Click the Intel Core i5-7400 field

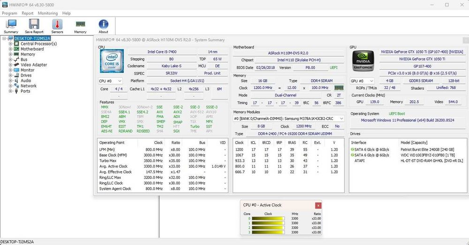click(x=162, y=52)
